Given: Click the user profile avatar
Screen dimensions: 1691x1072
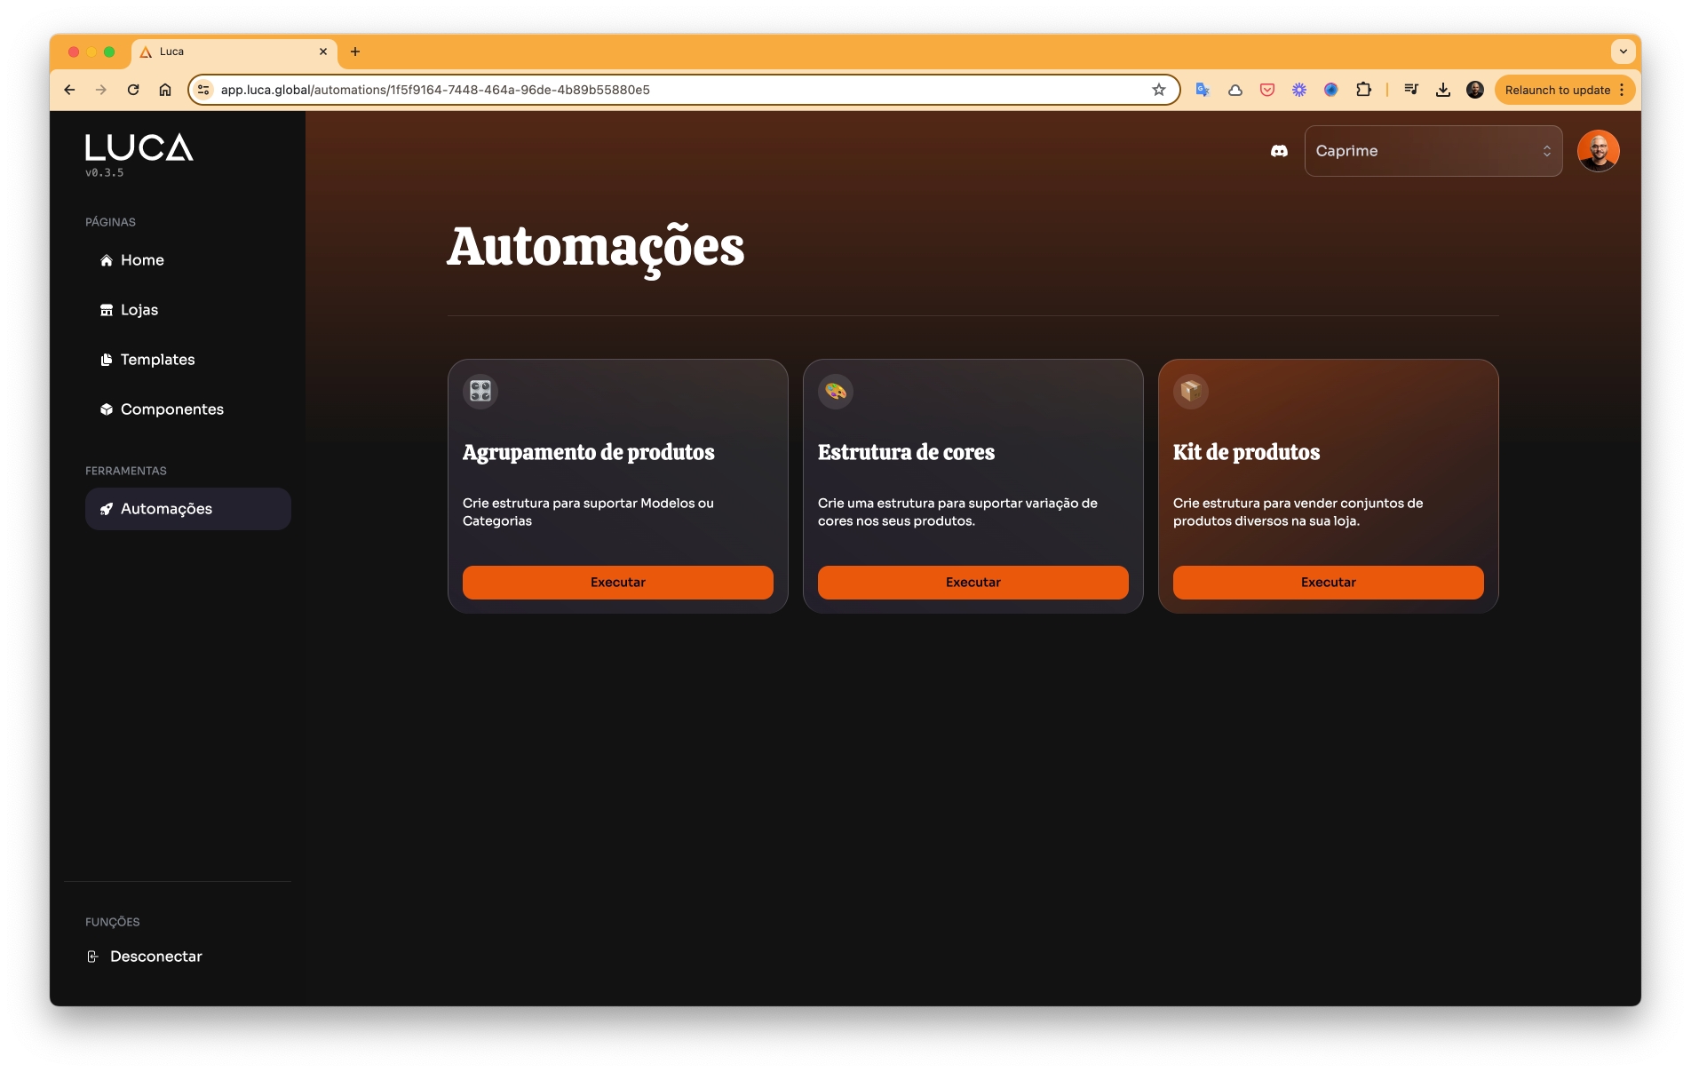Looking at the screenshot, I should coord(1598,151).
